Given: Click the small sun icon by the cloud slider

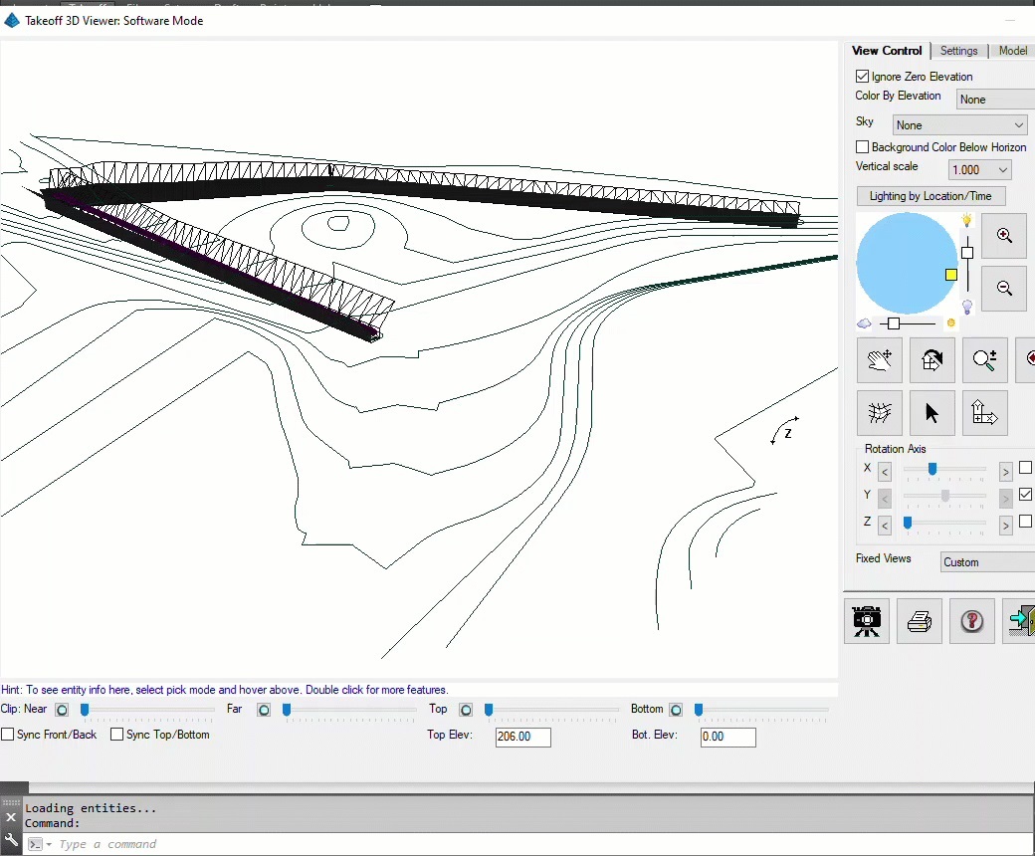Looking at the screenshot, I should click(x=951, y=322).
